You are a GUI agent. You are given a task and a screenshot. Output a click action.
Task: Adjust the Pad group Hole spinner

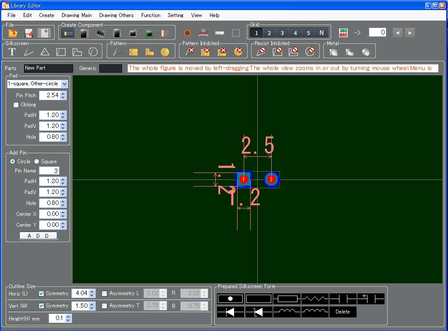[x=63, y=137]
